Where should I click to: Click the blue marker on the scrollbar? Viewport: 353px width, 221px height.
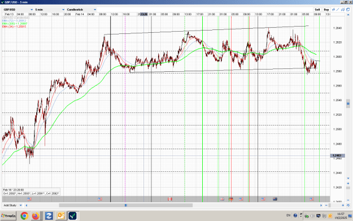pos(126,205)
